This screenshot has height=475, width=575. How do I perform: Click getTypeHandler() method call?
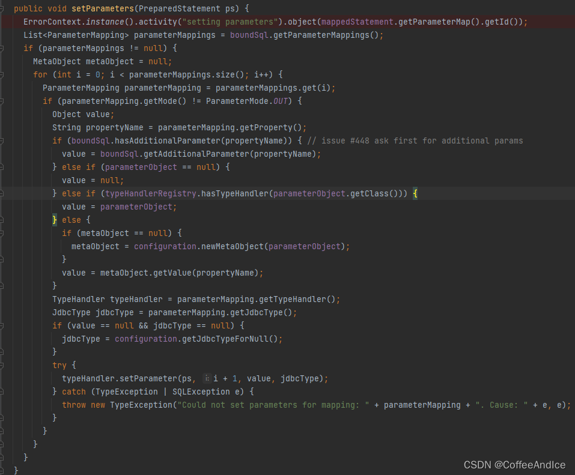pos(297,300)
